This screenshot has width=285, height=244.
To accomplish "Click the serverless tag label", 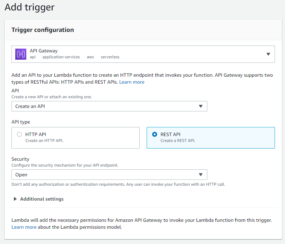I will [x=110, y=57].
